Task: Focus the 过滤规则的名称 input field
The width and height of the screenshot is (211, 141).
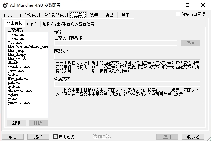Action: 115,43
